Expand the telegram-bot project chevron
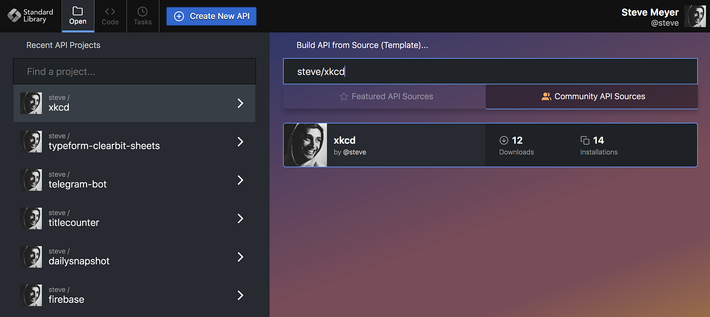 pyautogui.click(x=240, y=180)
